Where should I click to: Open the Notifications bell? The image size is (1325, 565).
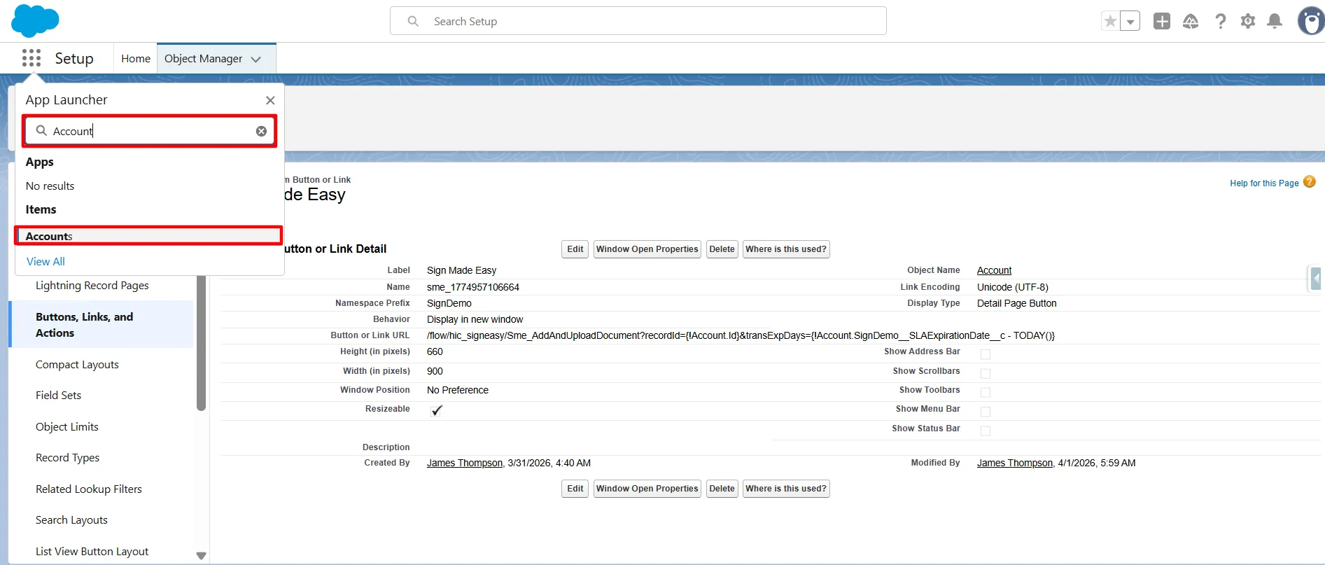click(1275, 21)
